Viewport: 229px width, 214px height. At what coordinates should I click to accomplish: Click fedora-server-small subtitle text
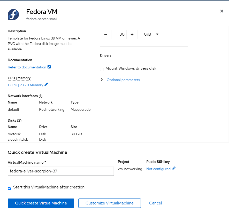pos(42,19)
